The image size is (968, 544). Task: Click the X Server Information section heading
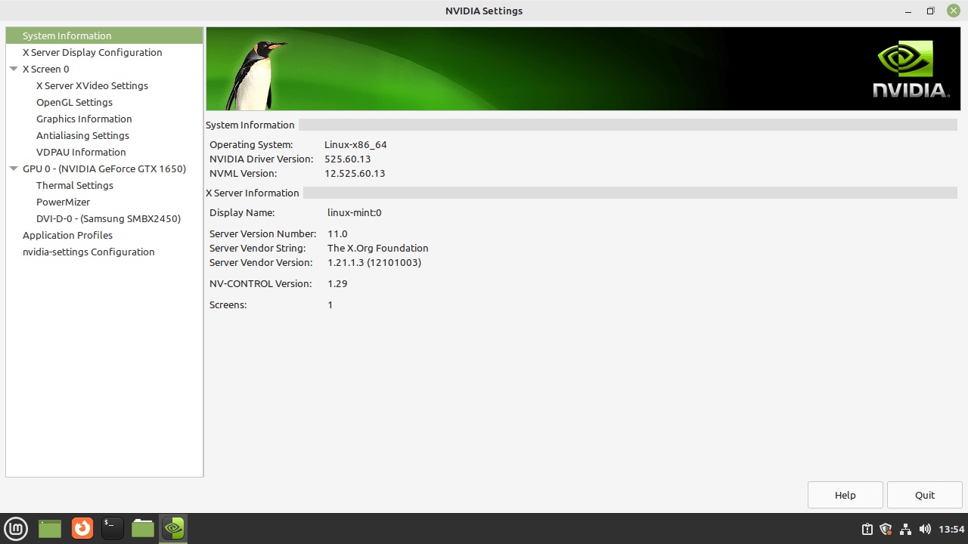coord(253,193)
